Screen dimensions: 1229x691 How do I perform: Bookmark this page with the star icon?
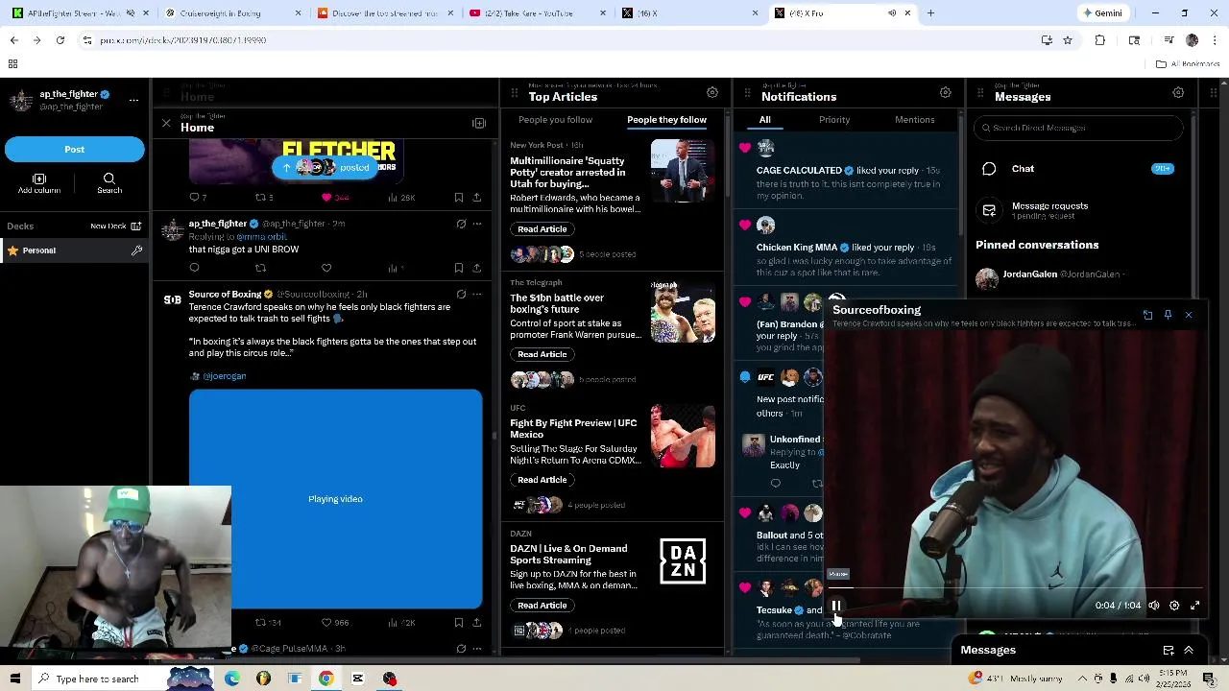pos(1067,40)
